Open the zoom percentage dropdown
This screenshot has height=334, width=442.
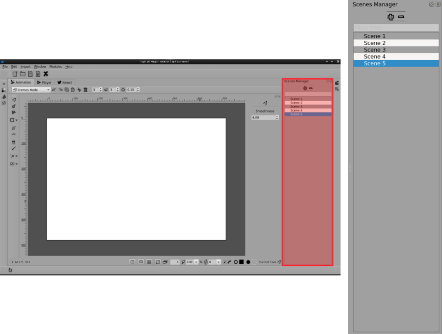click(195, 262)
